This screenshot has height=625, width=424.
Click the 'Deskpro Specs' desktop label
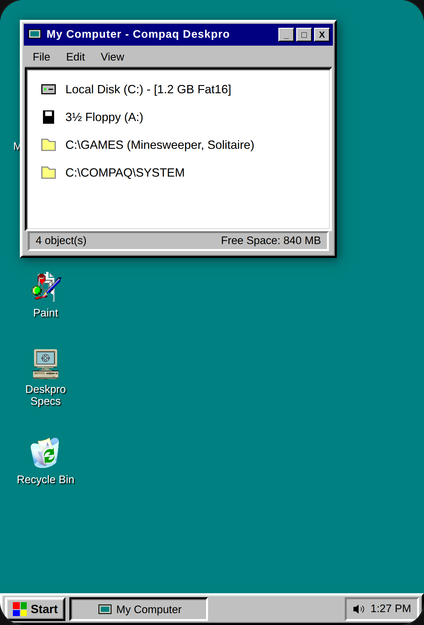coord(46,395)
